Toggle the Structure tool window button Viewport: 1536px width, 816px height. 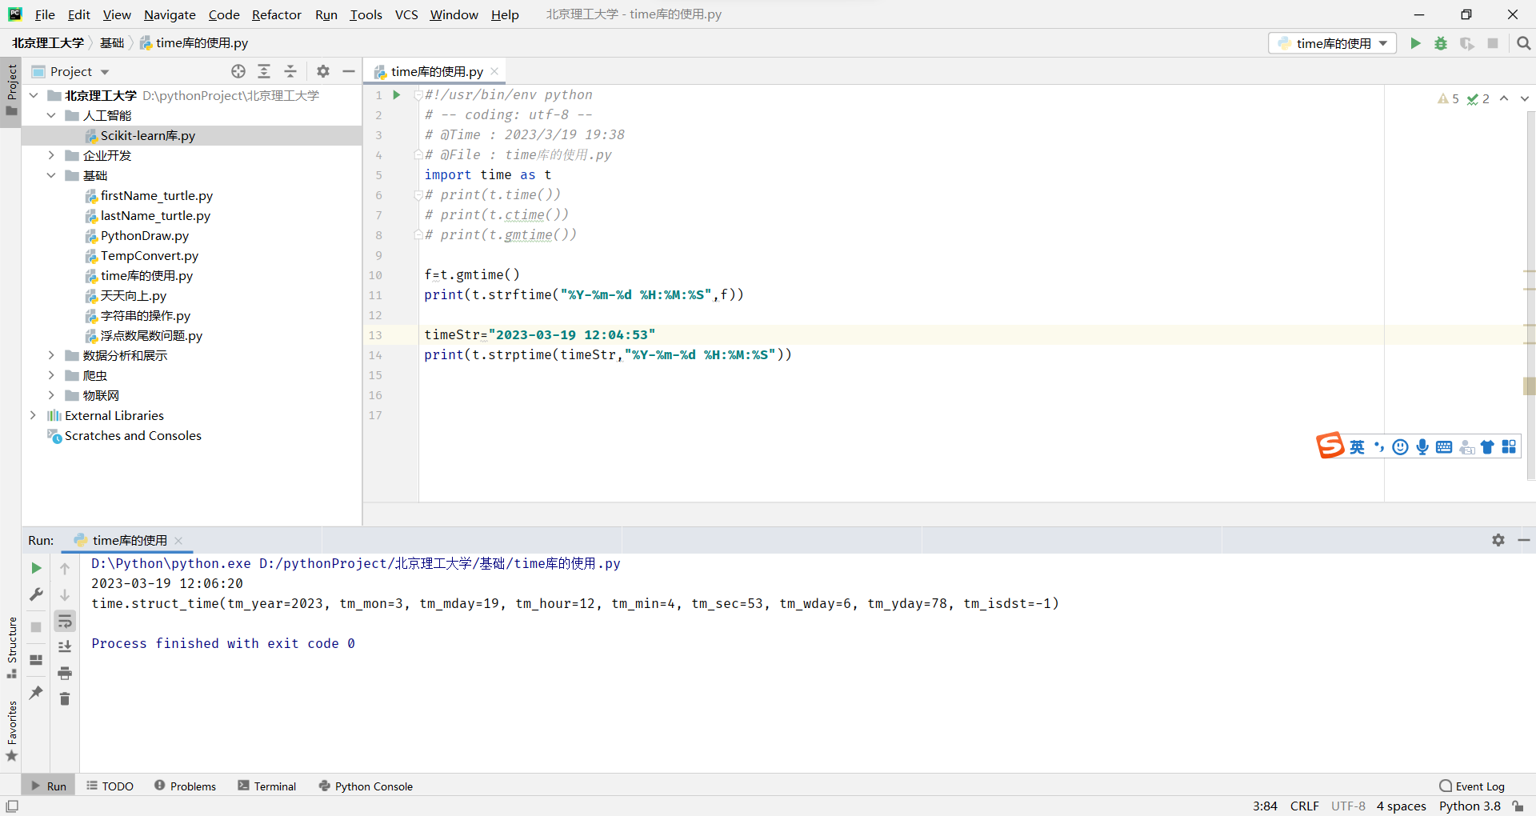click(11, 648)
